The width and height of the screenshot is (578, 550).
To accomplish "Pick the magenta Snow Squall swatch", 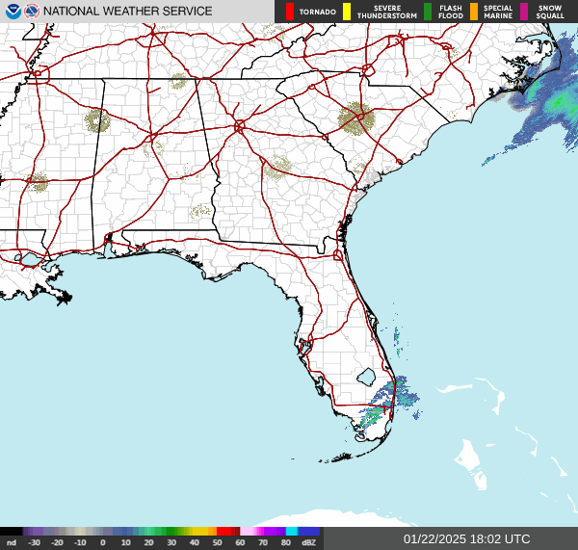I will click(524, 12).
